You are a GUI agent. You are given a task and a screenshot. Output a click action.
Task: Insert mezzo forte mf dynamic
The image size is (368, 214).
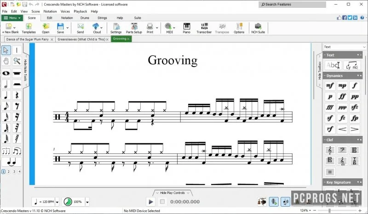click(330, 85)
